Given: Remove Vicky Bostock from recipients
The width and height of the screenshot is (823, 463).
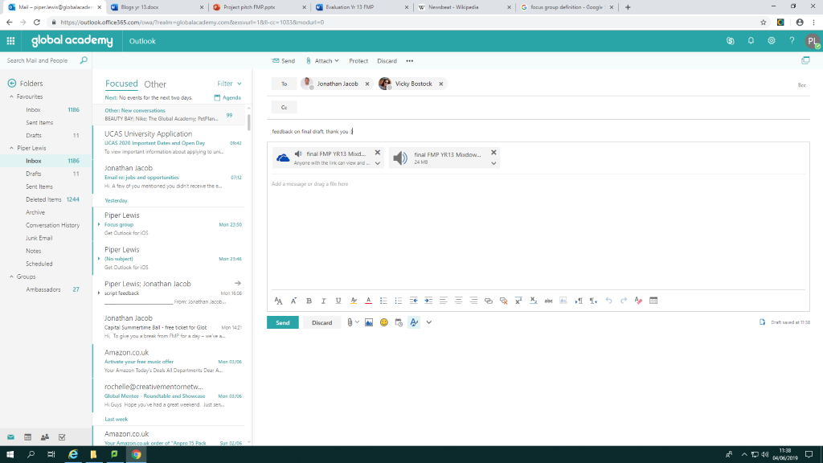Looking at the screenshot, I should (x=440, y=84).
